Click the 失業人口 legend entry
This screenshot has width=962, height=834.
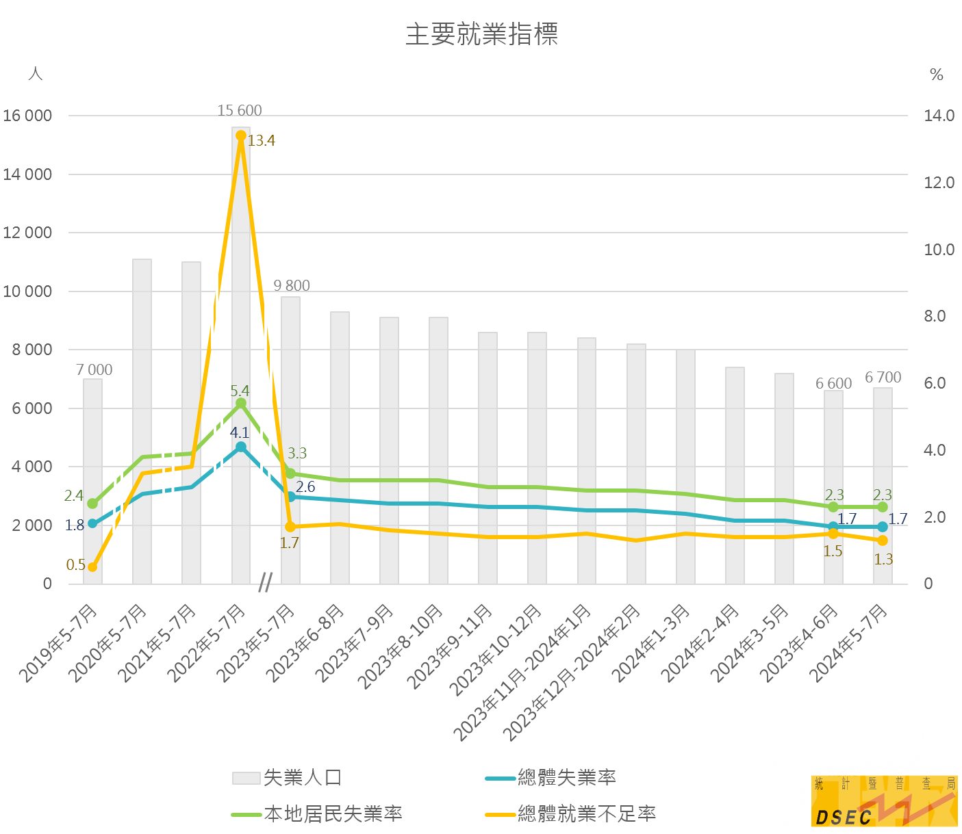point(288,778)
